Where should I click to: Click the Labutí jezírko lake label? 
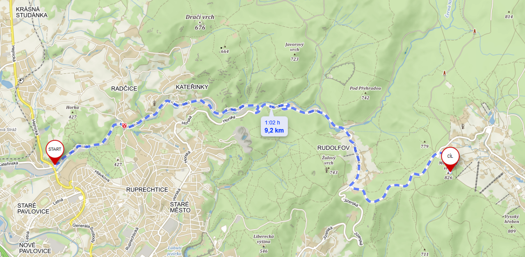tap(177, 250)
